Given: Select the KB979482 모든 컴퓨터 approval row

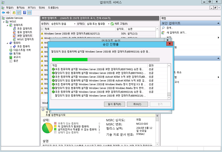Looking at the screenshot, I should [x=109, y=69].
